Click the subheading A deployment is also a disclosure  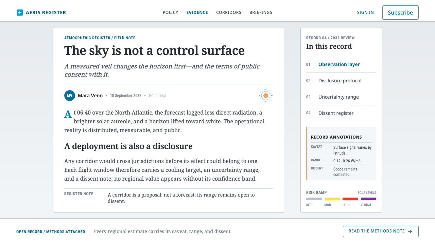pyautogui.click(x=128, y=146)
